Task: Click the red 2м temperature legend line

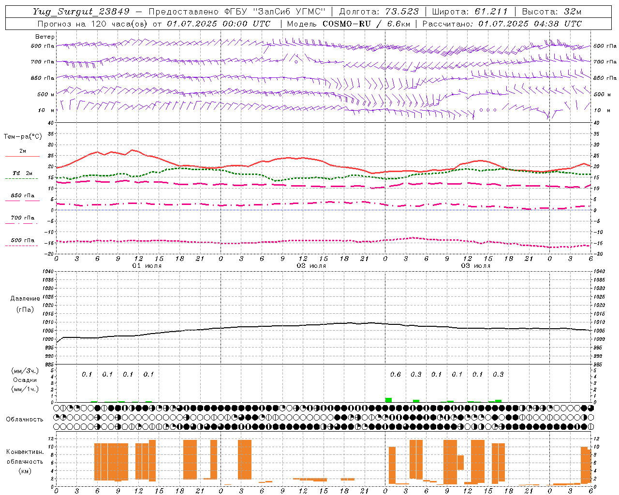Action: [x=22, y=156]
